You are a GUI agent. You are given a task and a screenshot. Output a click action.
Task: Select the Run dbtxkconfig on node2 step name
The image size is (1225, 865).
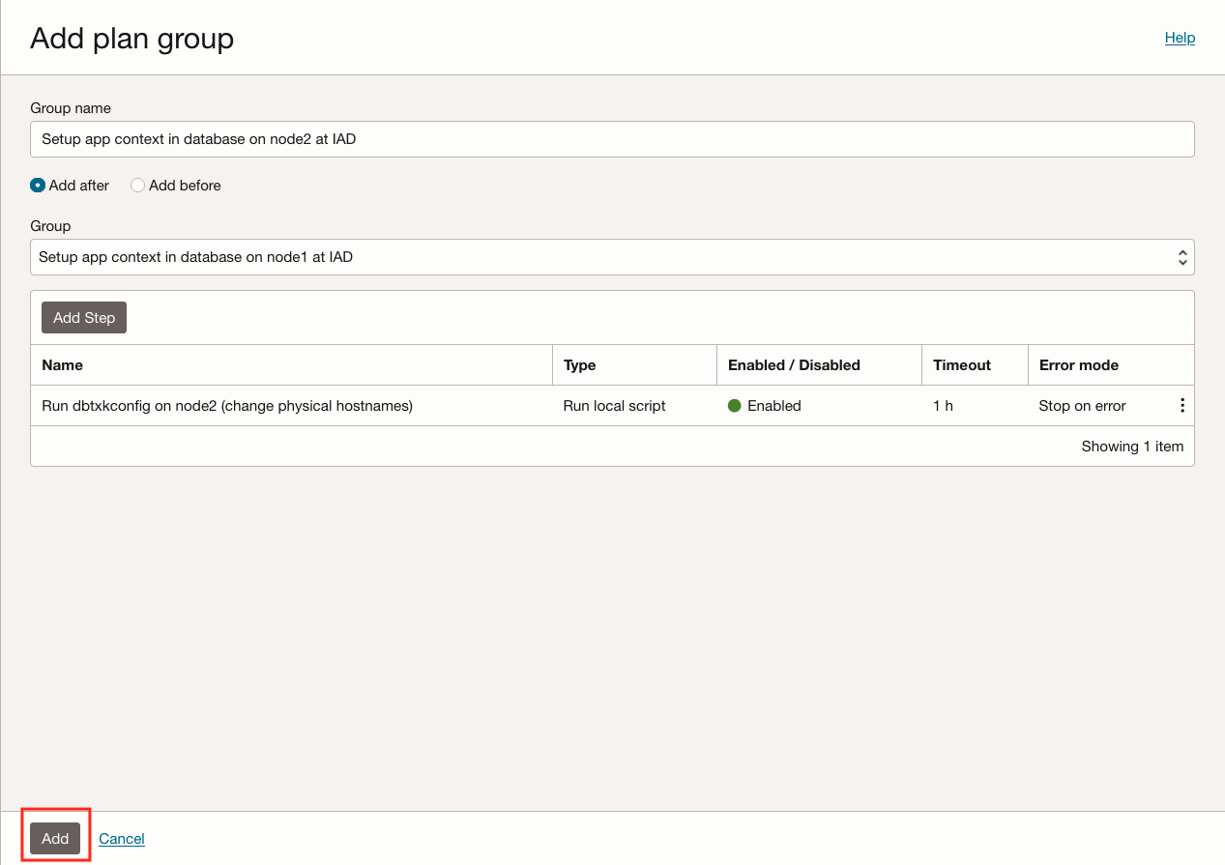227,406
